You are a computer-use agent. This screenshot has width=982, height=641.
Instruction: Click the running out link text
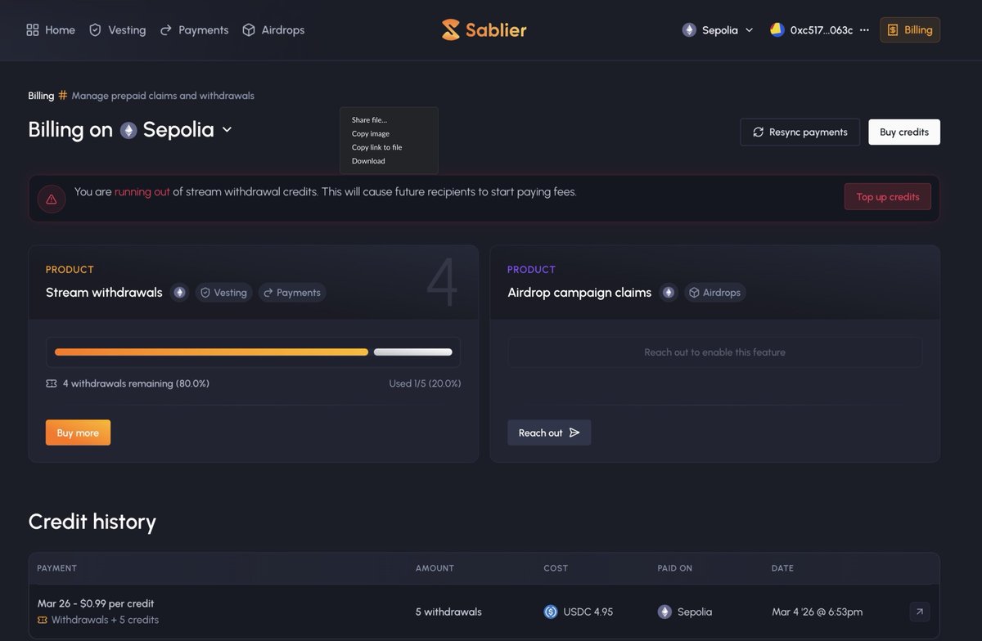click(x=142, y=192)
